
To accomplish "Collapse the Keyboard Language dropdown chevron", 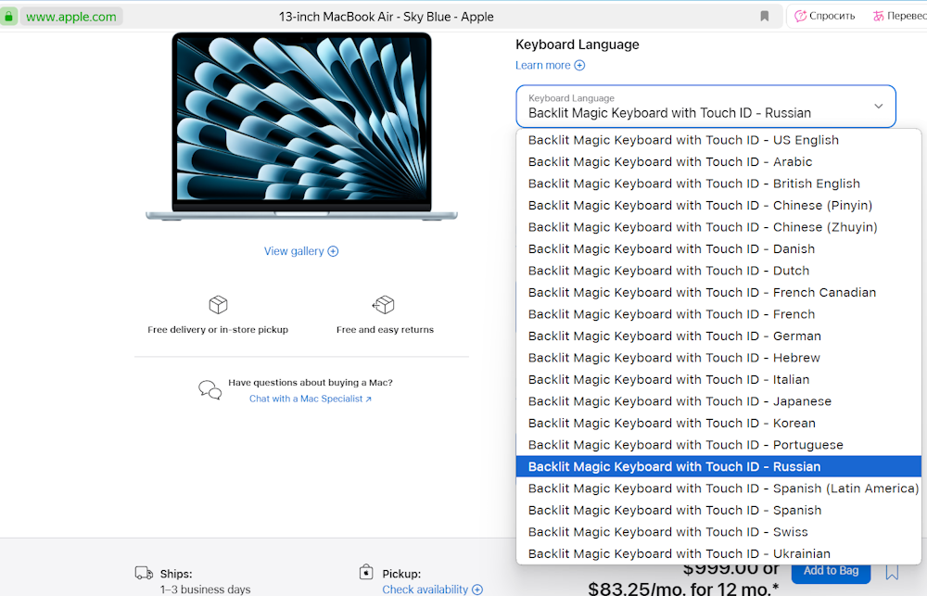I will click(879, 107).
